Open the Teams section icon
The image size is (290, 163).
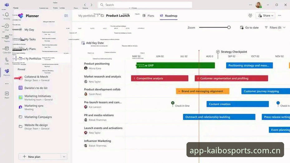[7, 37]
